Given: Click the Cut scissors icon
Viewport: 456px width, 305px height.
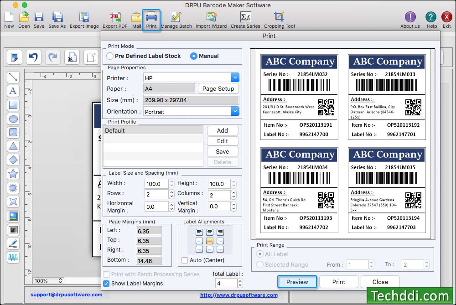Looking at the screenshot, I should (x=72, y=57).
